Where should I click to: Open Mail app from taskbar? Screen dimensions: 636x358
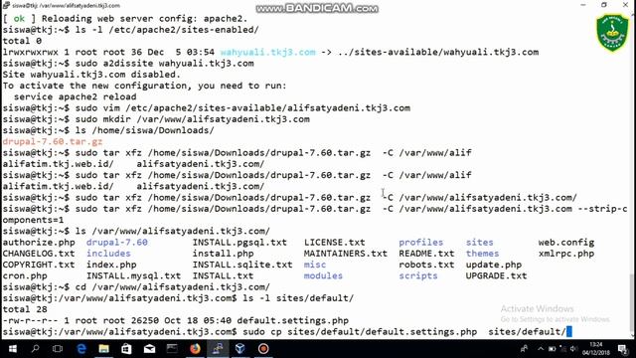[x=149, y=349]
